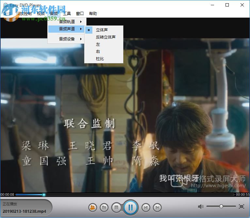This screenshot has width=250, height=218.
Task: Expand the 音频声道 submenu
Action: click(x=67, y=29)
